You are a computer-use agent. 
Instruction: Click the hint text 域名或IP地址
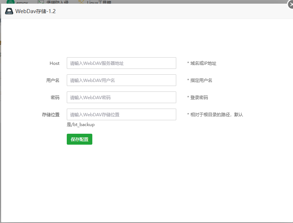pos(203,63)
